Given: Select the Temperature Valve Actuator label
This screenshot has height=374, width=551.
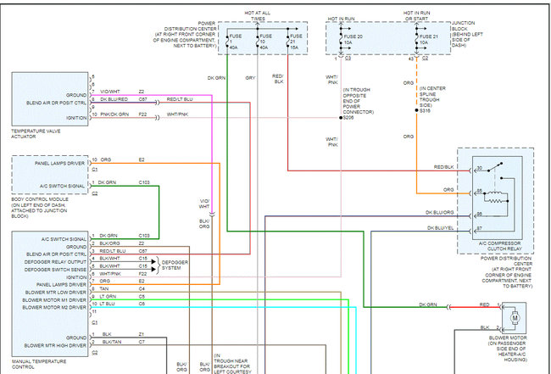Looking at the screenshot, I should click(x=36, y=134).
